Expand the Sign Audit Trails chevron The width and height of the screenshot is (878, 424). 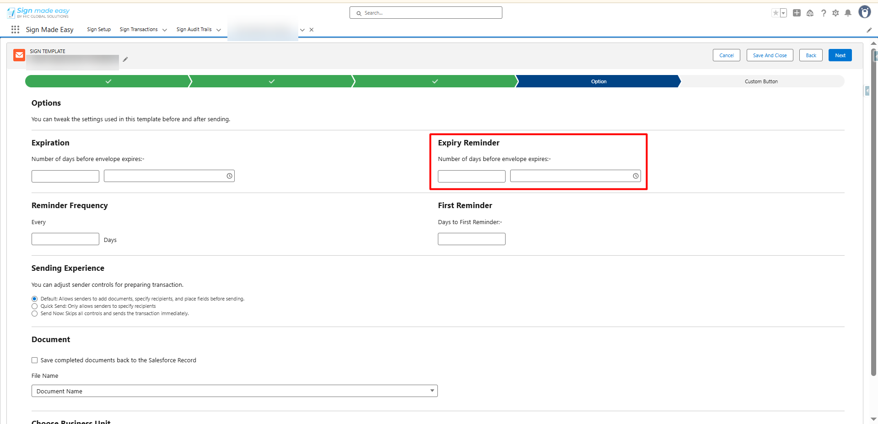(x=219, y=30)
